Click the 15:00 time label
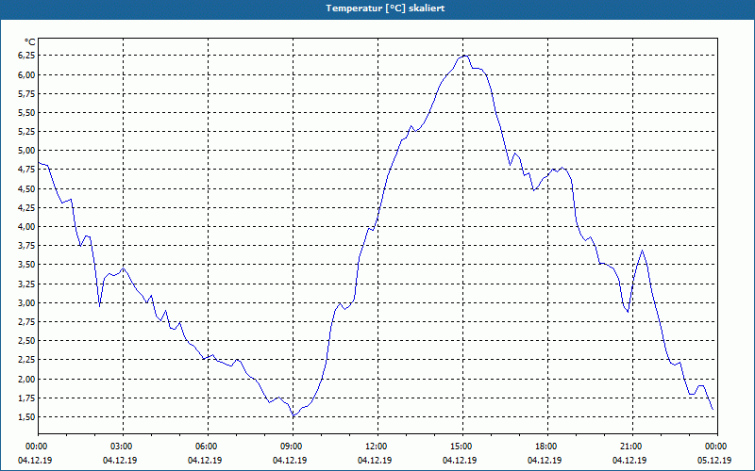Image resolution: width=755 pixels, height=471 pixels. [x=462, y=447]
